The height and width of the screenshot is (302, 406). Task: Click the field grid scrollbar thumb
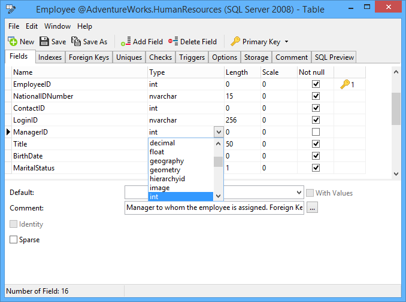coord(396,109)
